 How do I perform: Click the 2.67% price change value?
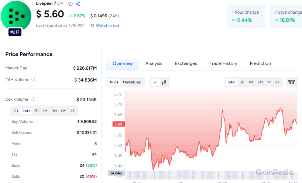[77, 16]
